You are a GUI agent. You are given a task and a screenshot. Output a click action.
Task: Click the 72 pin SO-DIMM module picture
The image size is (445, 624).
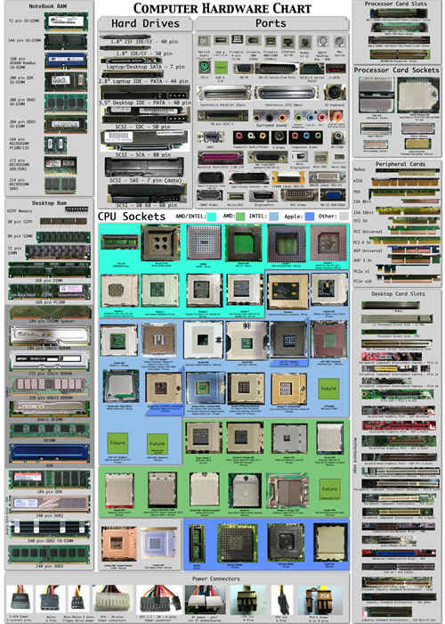pos(66,21)
